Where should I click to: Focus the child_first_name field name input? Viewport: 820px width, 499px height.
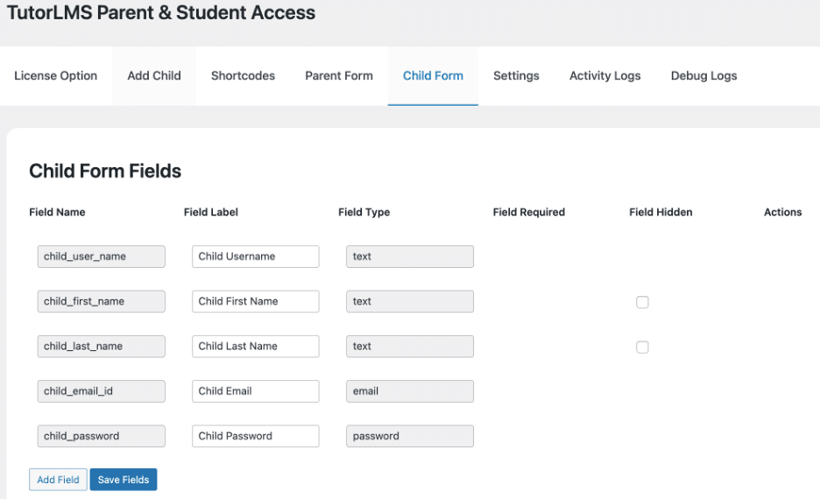click(102, 301)
